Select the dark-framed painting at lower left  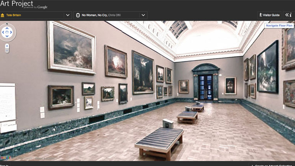click(x=61, y=97)
